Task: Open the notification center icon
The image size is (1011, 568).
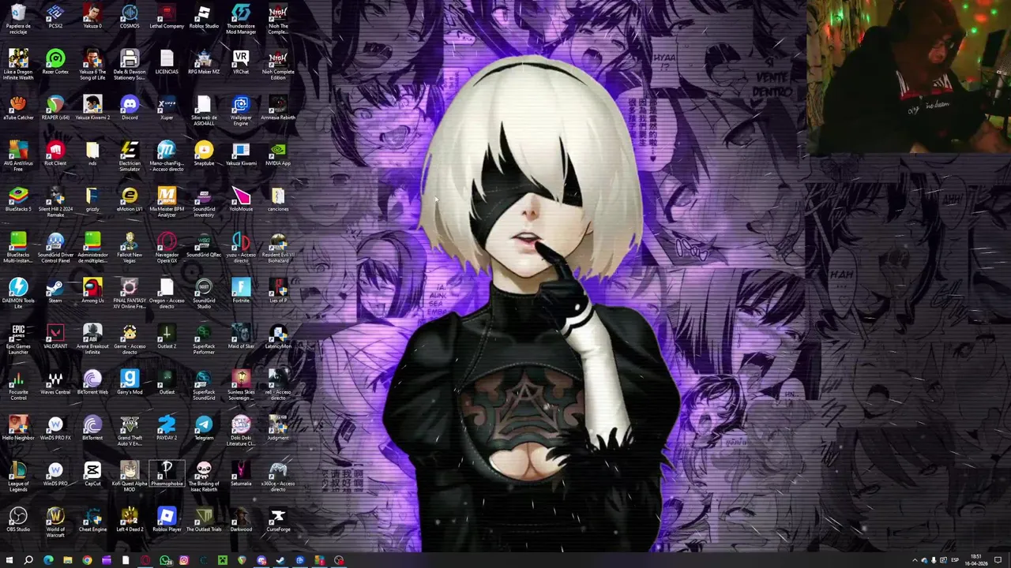Action: [998, 560]
